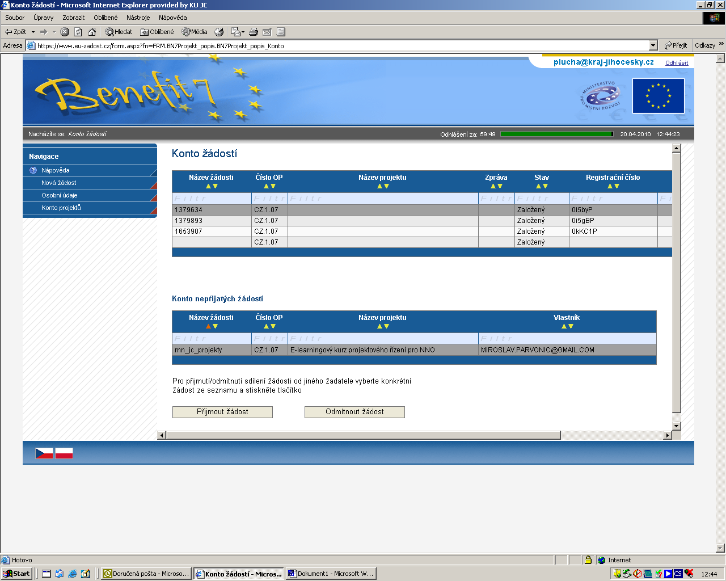Screen dimensions: 726x581
Task: Open Hledat search panel
Action: click(119, 32)
